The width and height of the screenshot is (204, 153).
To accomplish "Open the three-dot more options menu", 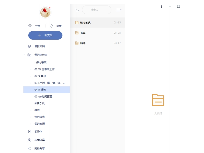I will click(x=161, y=6).
